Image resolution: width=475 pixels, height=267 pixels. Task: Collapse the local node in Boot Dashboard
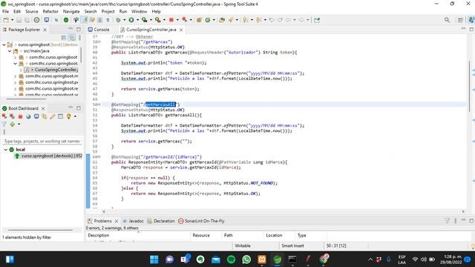tap(5, 150)
